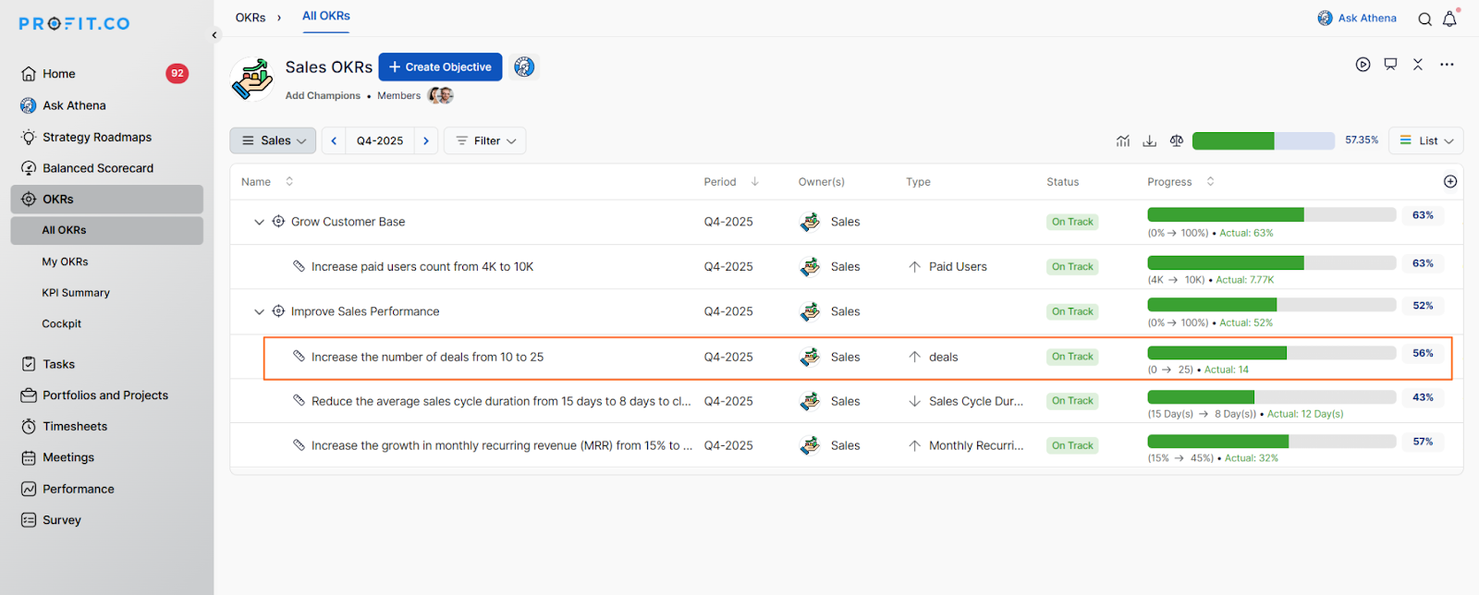Viewport: 1479px width, 595px height.
Task: Click On Track status of paid users row
Action: click(1072, 267)
